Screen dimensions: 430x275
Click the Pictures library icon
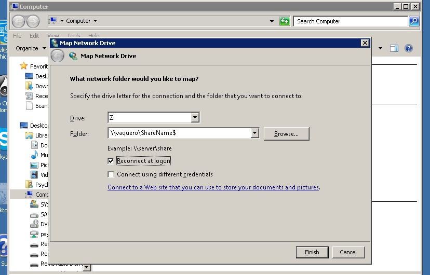tap(34, 165)
